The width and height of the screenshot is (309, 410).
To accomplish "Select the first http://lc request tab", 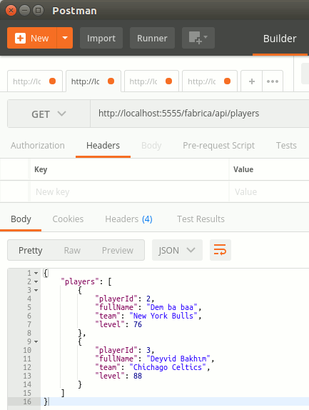I will click(35, 81).
